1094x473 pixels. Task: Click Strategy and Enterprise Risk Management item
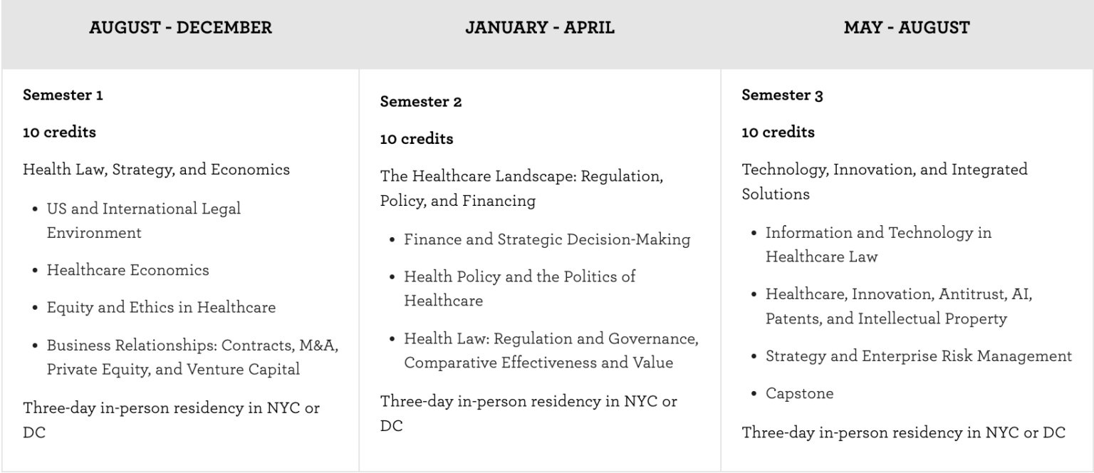[919, 356]
